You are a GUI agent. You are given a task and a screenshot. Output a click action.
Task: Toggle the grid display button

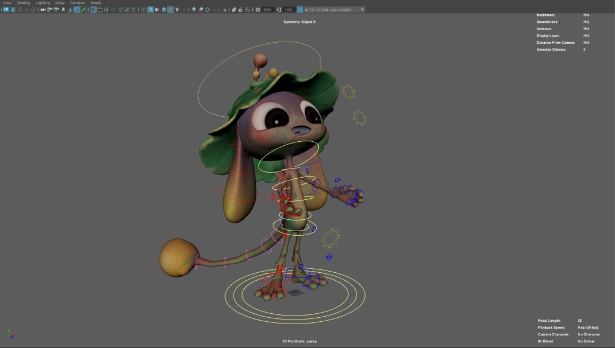pos(93,10)
